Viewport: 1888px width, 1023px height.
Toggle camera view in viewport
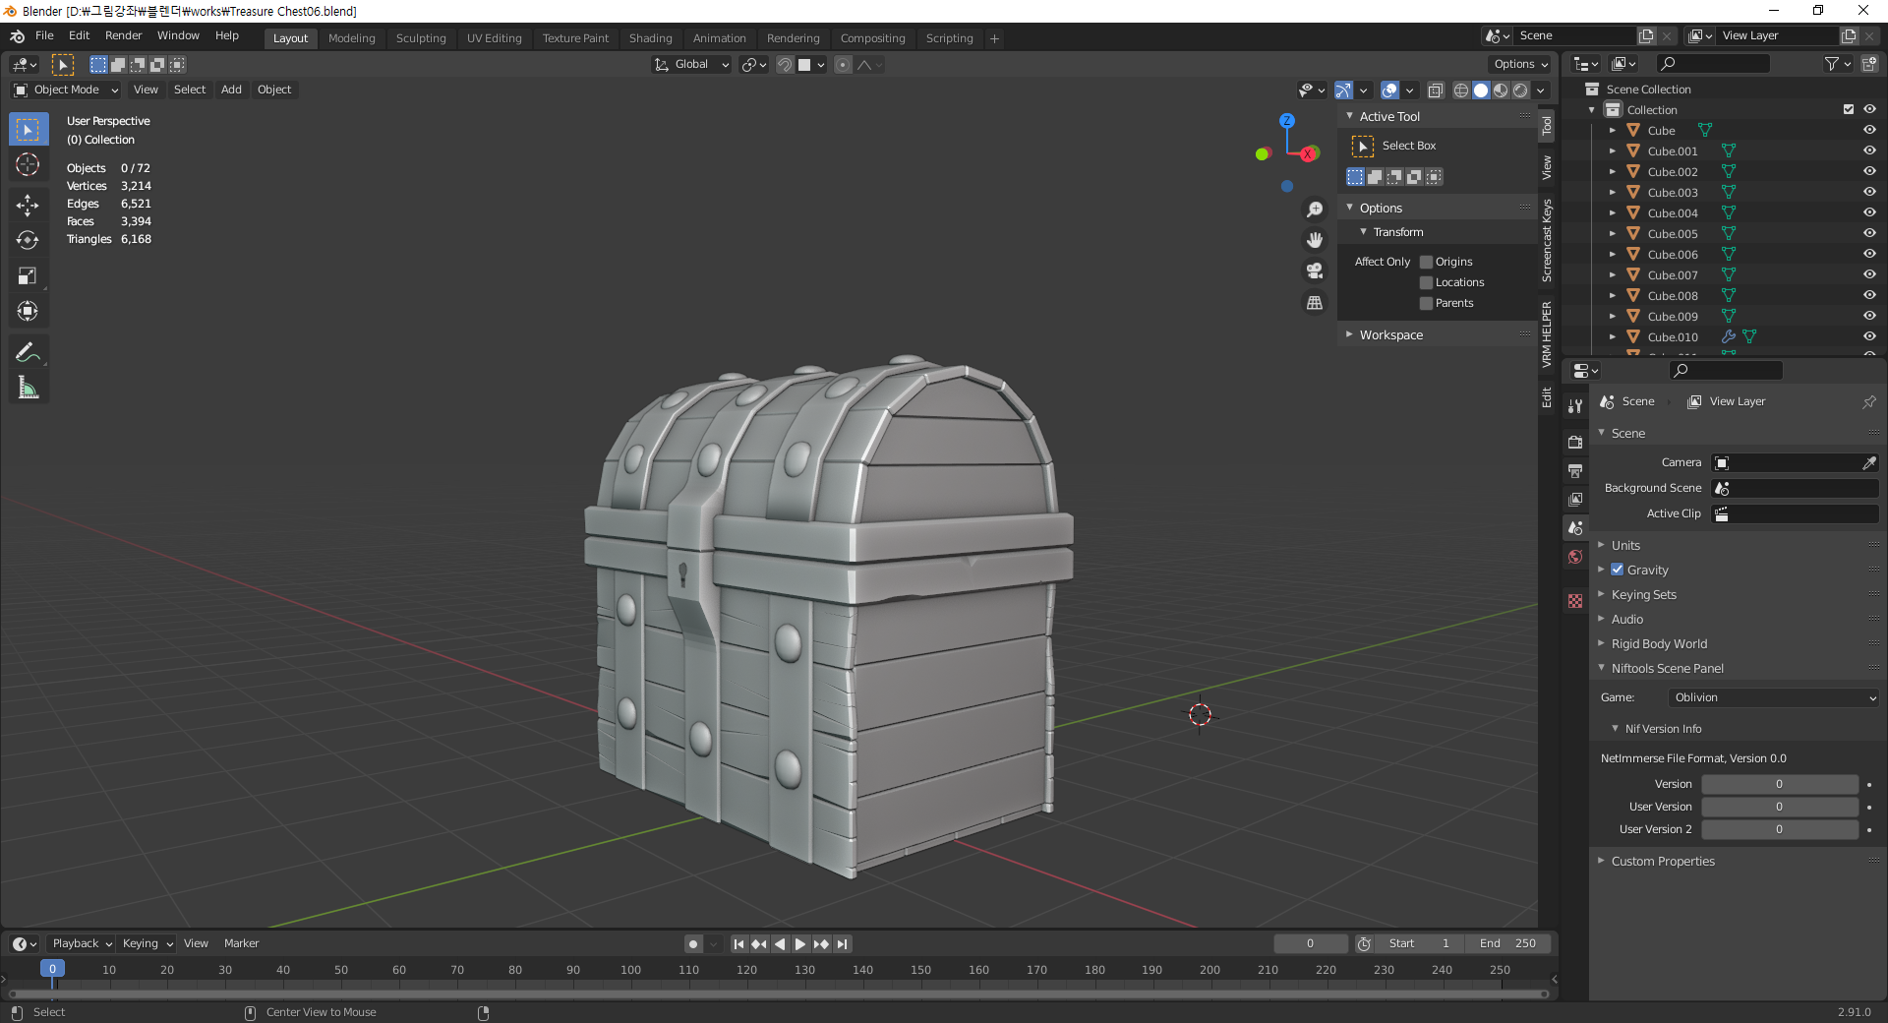pos(1314,271)
